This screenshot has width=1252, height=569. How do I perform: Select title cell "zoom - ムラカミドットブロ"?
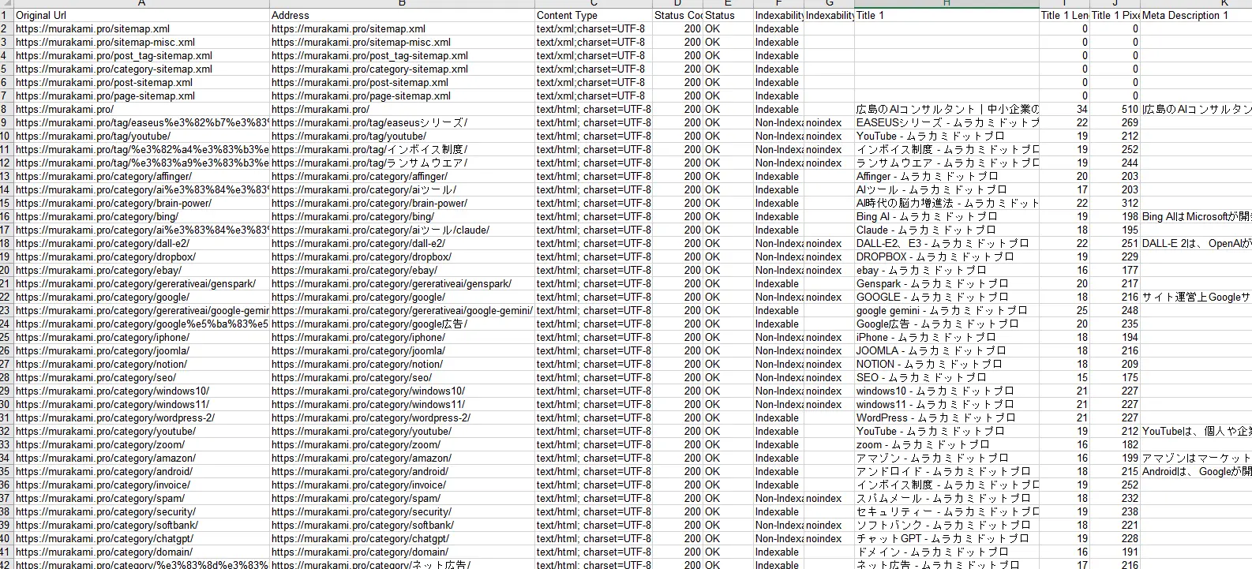point(946,444)
